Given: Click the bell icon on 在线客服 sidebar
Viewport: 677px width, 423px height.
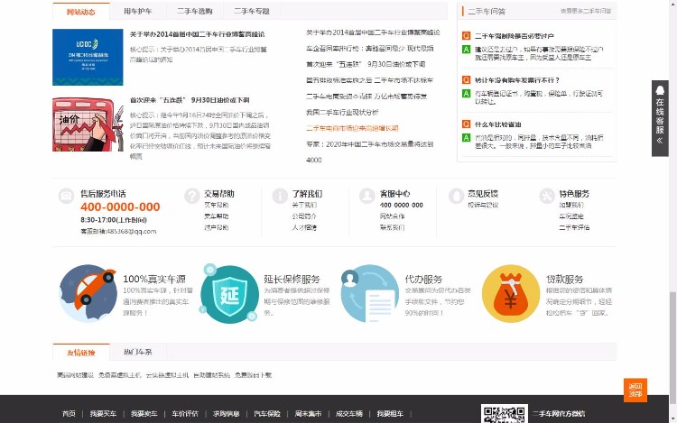Looking at the screenshot, I should [660, 90].
